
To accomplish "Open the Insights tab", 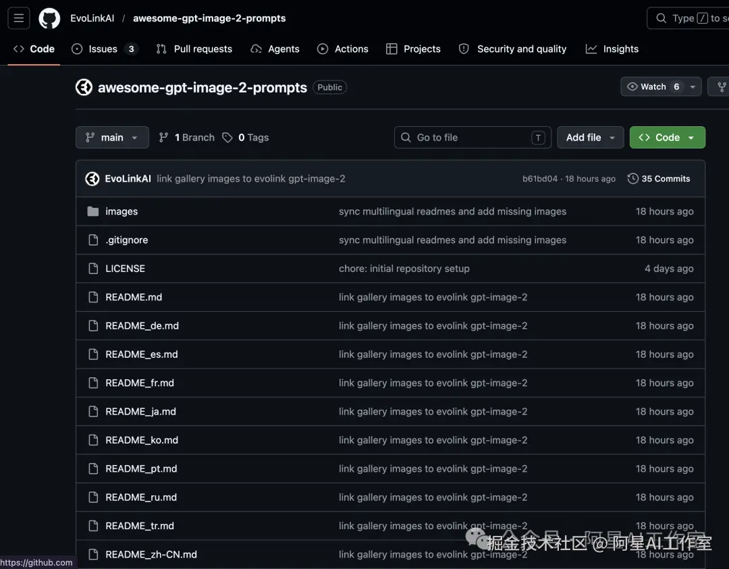I will [612, 49].
